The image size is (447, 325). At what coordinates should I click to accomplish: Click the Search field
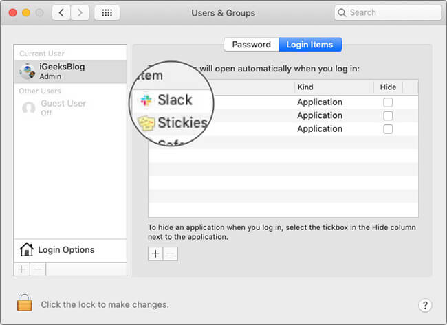388,12
